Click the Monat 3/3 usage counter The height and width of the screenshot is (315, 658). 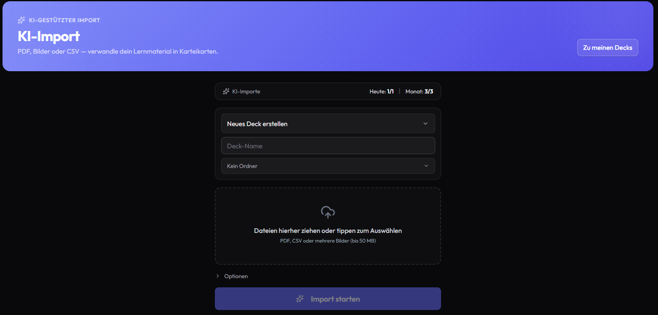[419, 91]
